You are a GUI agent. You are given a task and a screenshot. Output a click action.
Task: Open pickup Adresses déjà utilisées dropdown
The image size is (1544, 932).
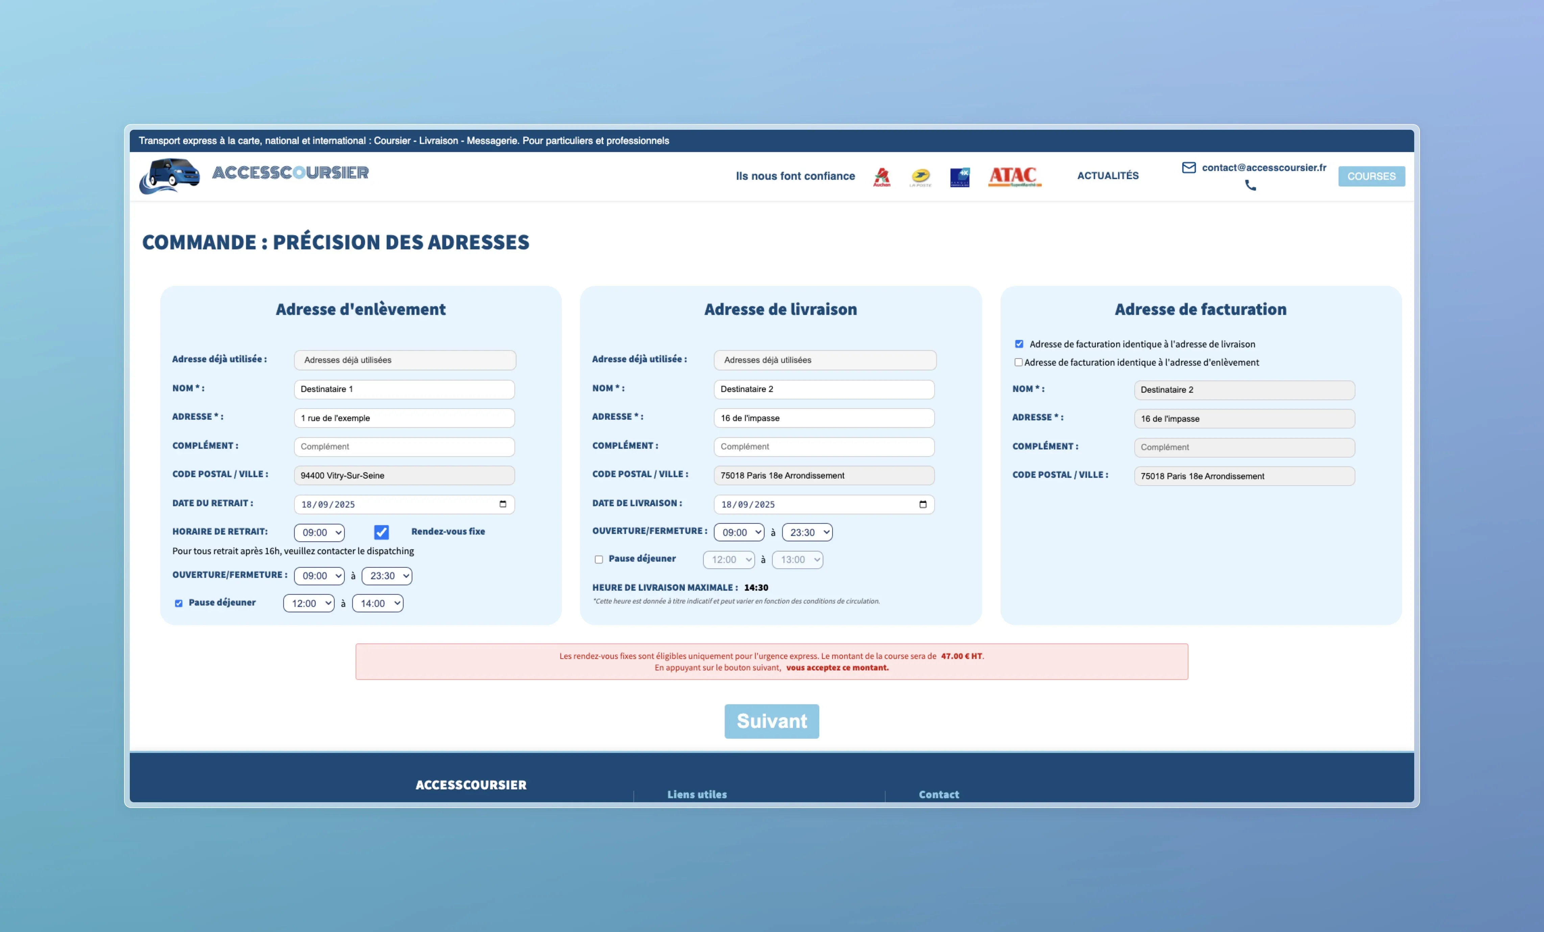pyautogui.click(x=405, y=360)
